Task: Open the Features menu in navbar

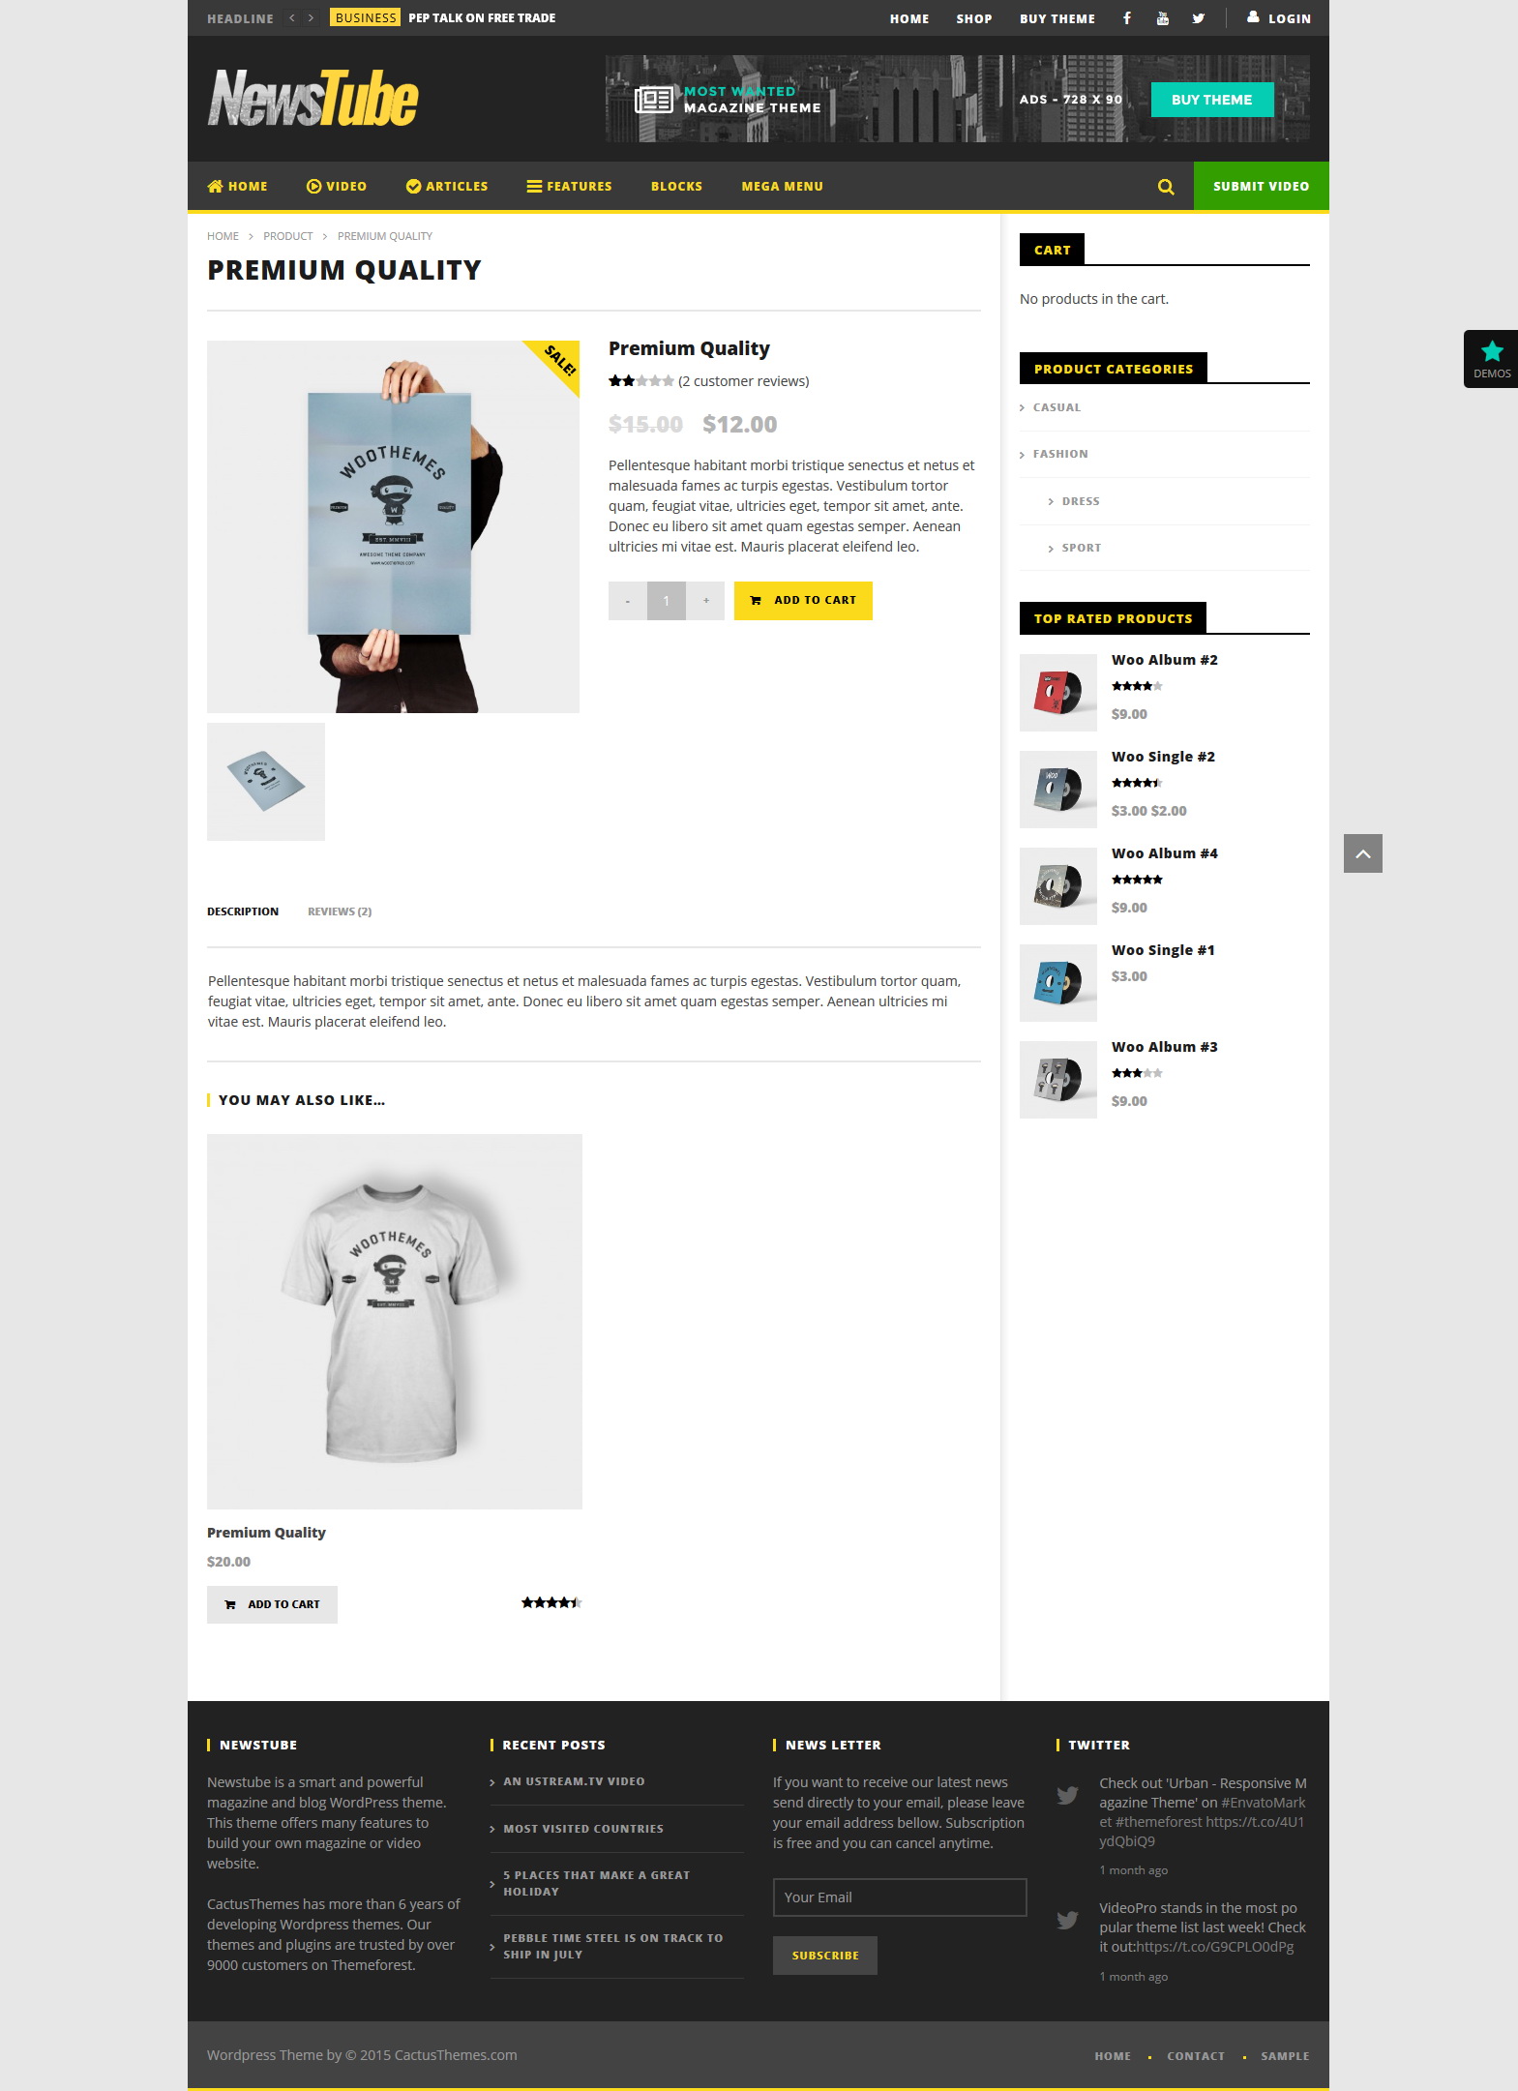Action: click(x=569, y=187)
